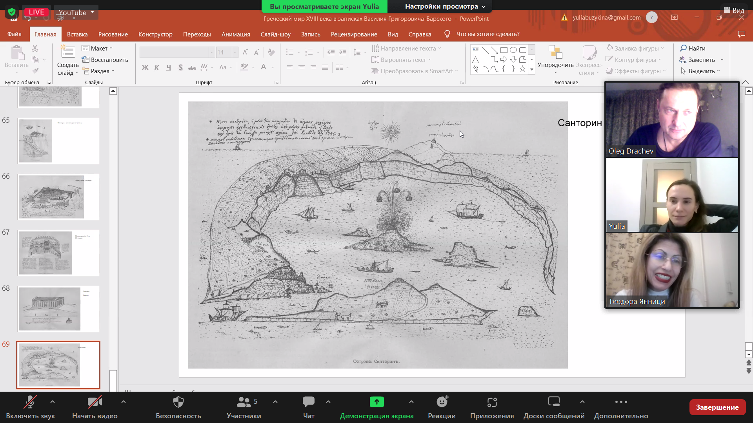Click the Упорядочить arrange icon
The height and width of the screenshot is (423, 753).
tap(555, 52)
